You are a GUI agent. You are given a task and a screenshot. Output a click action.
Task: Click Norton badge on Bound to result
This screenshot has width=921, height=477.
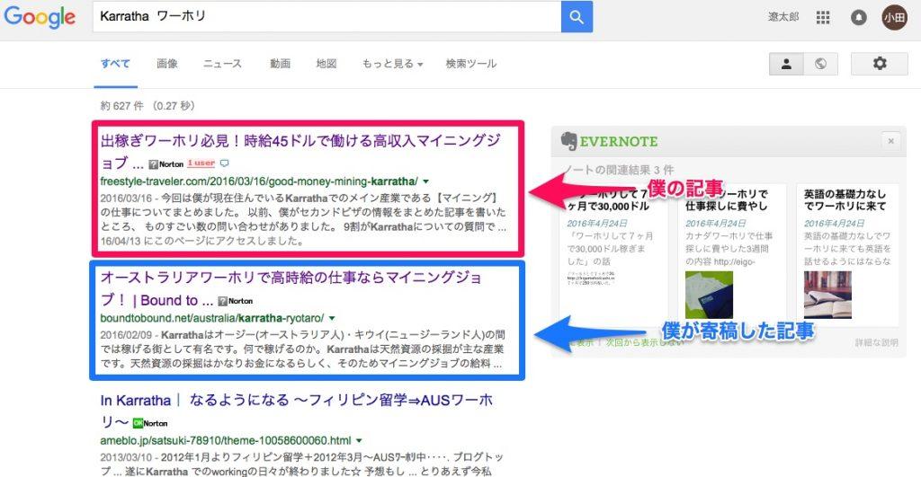[x=236, y=301]
